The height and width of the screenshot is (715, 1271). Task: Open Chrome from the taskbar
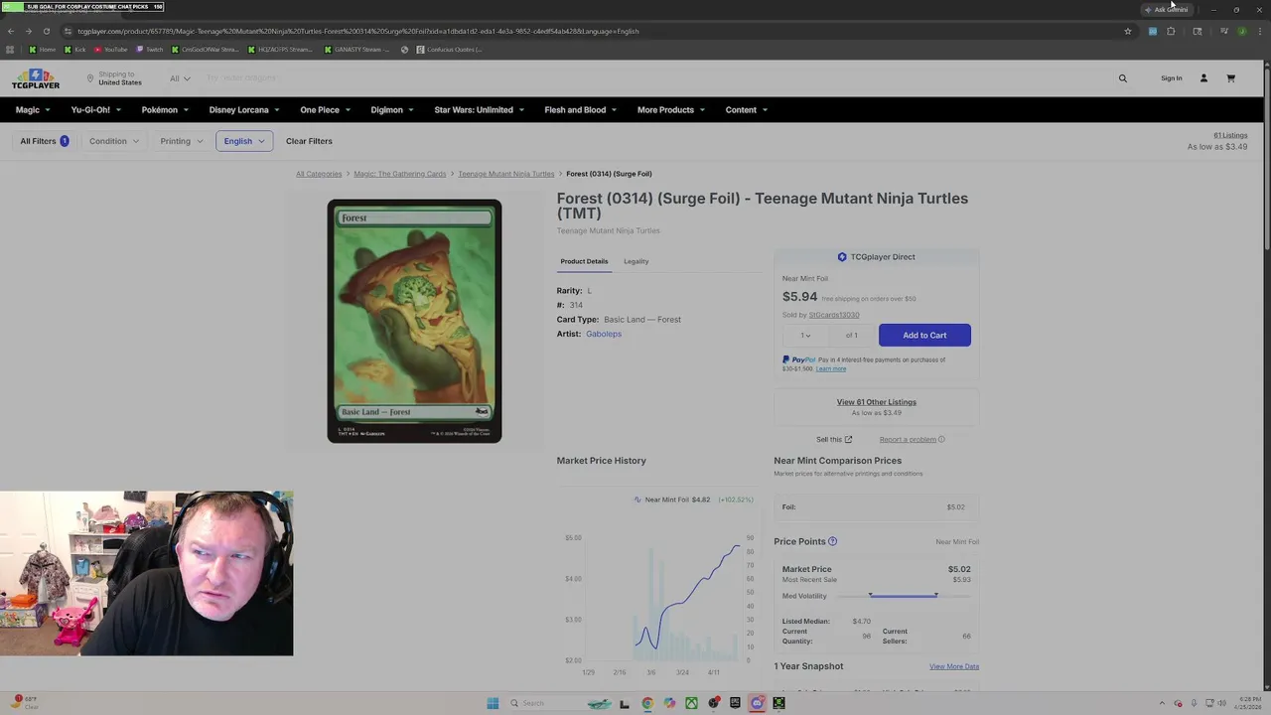coord(647,703)
